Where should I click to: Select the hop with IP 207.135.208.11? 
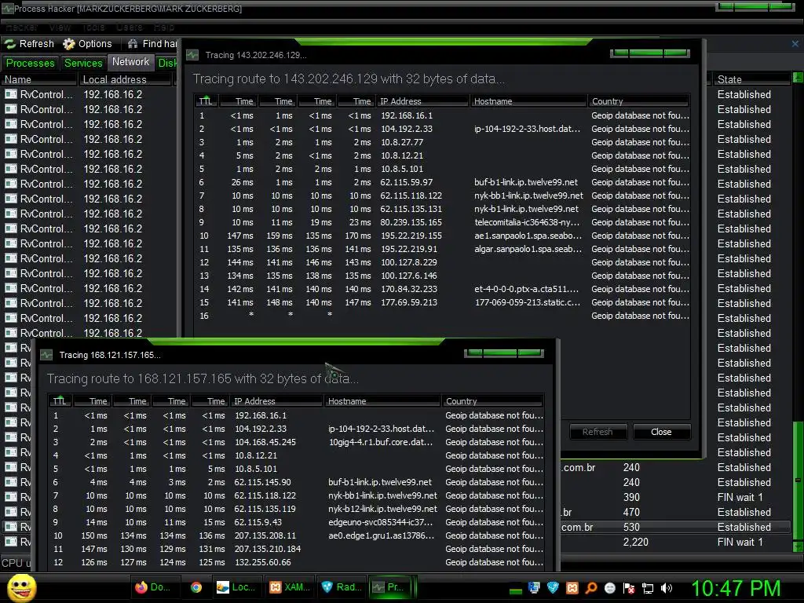pos(296,535)
